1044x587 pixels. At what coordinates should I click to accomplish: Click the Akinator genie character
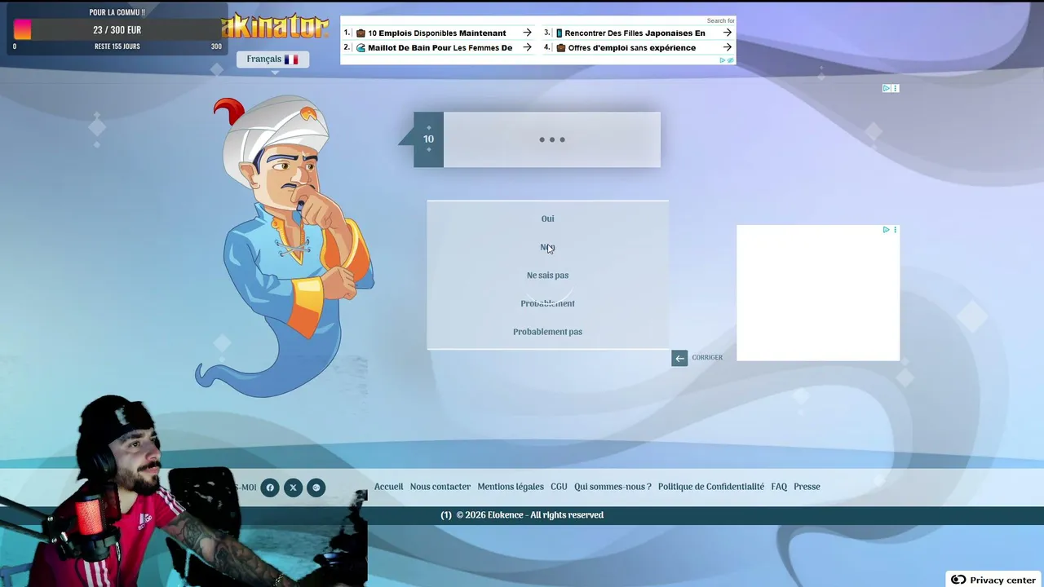coord(285,245)
